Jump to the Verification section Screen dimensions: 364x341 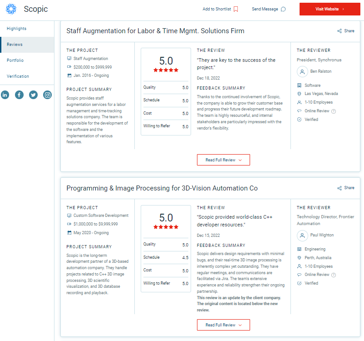tap(18, 76)
